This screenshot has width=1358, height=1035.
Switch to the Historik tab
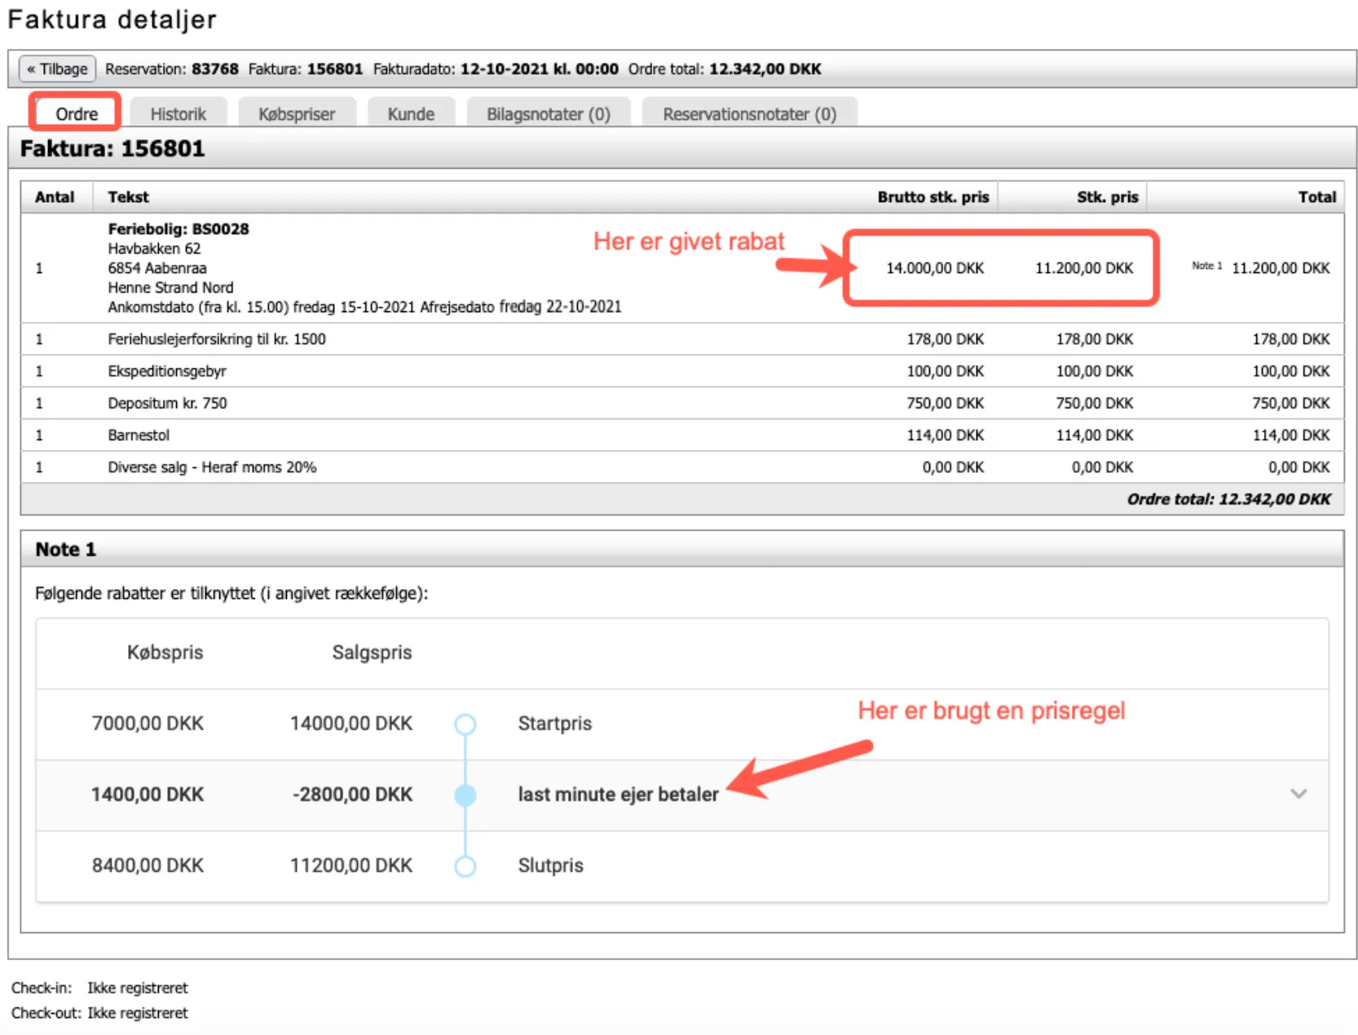point(178,114)
